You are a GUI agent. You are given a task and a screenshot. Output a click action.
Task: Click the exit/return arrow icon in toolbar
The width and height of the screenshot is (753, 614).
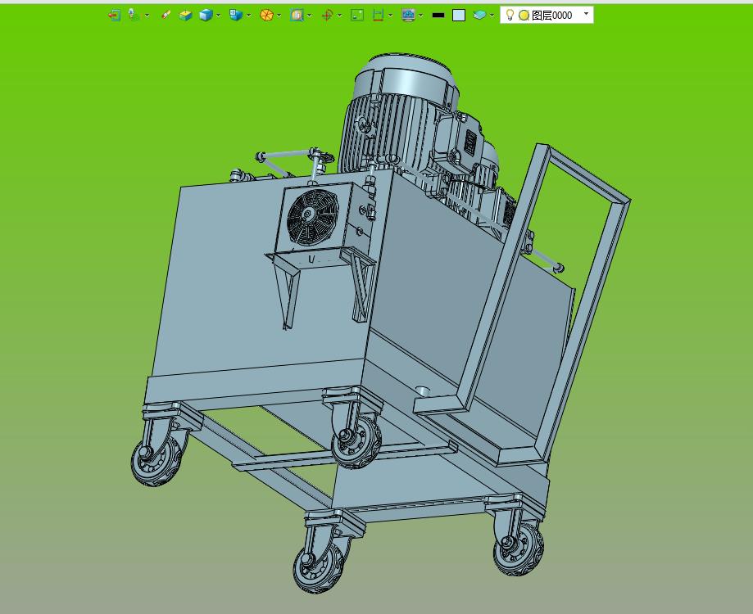click(114, 16)
